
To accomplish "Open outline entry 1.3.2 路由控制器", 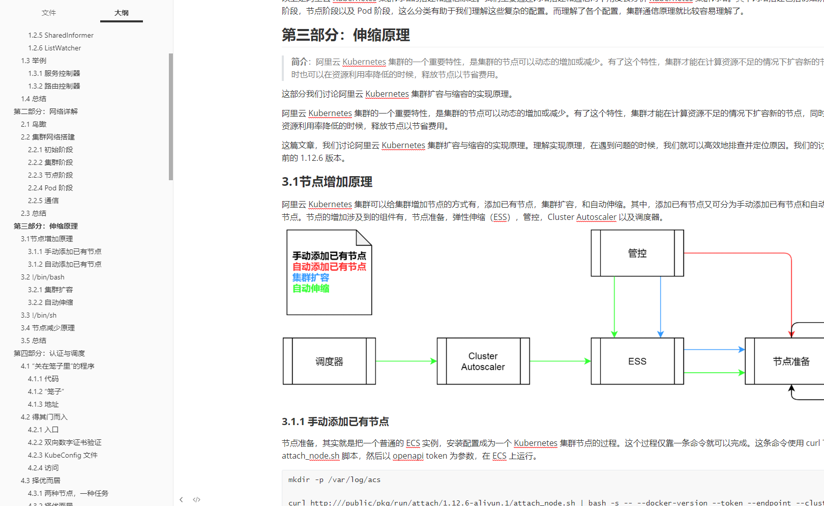I will 54,86.
